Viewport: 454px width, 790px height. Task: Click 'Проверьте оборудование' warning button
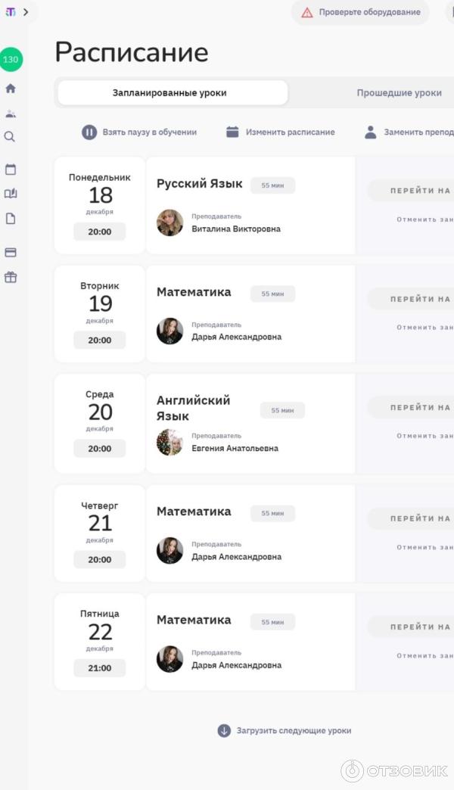pos(360,12)
